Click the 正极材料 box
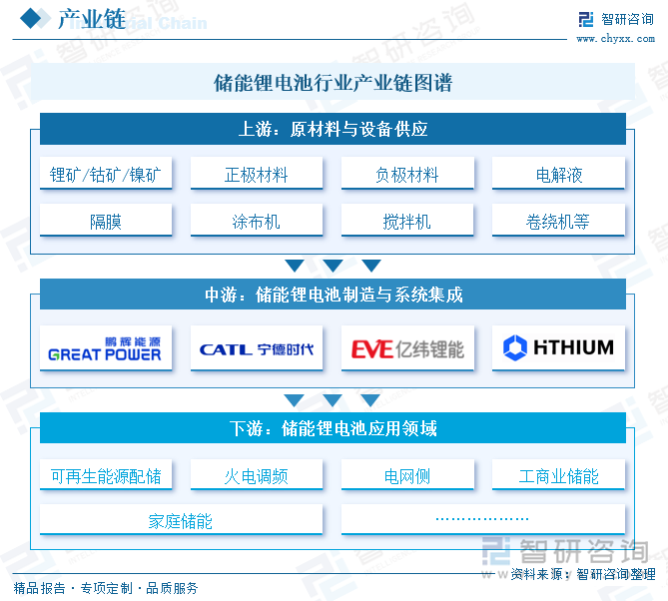 click(x=257, y=174)
